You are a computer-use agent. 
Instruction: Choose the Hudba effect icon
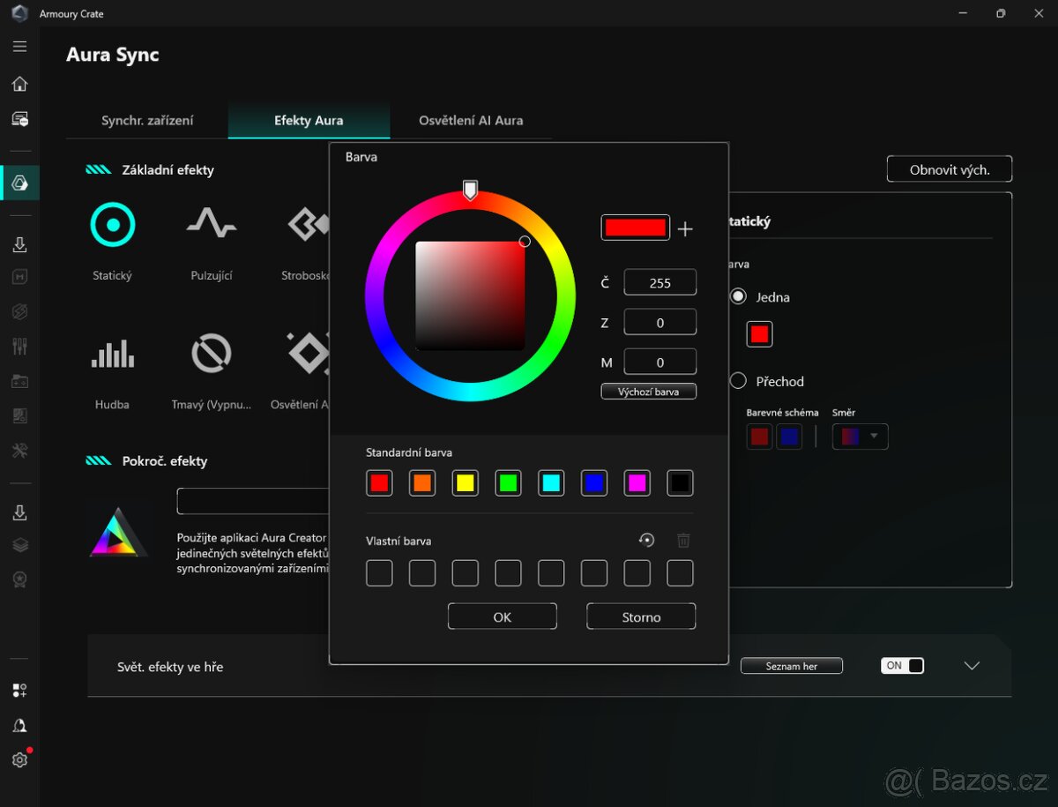(112, 354)
